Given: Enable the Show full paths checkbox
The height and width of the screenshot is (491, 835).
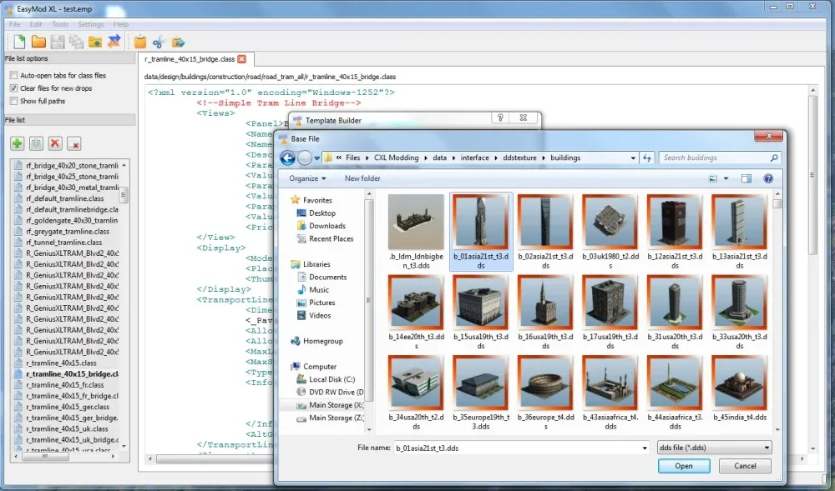Looking at the screenshot, I should click(x=13, y=101).
